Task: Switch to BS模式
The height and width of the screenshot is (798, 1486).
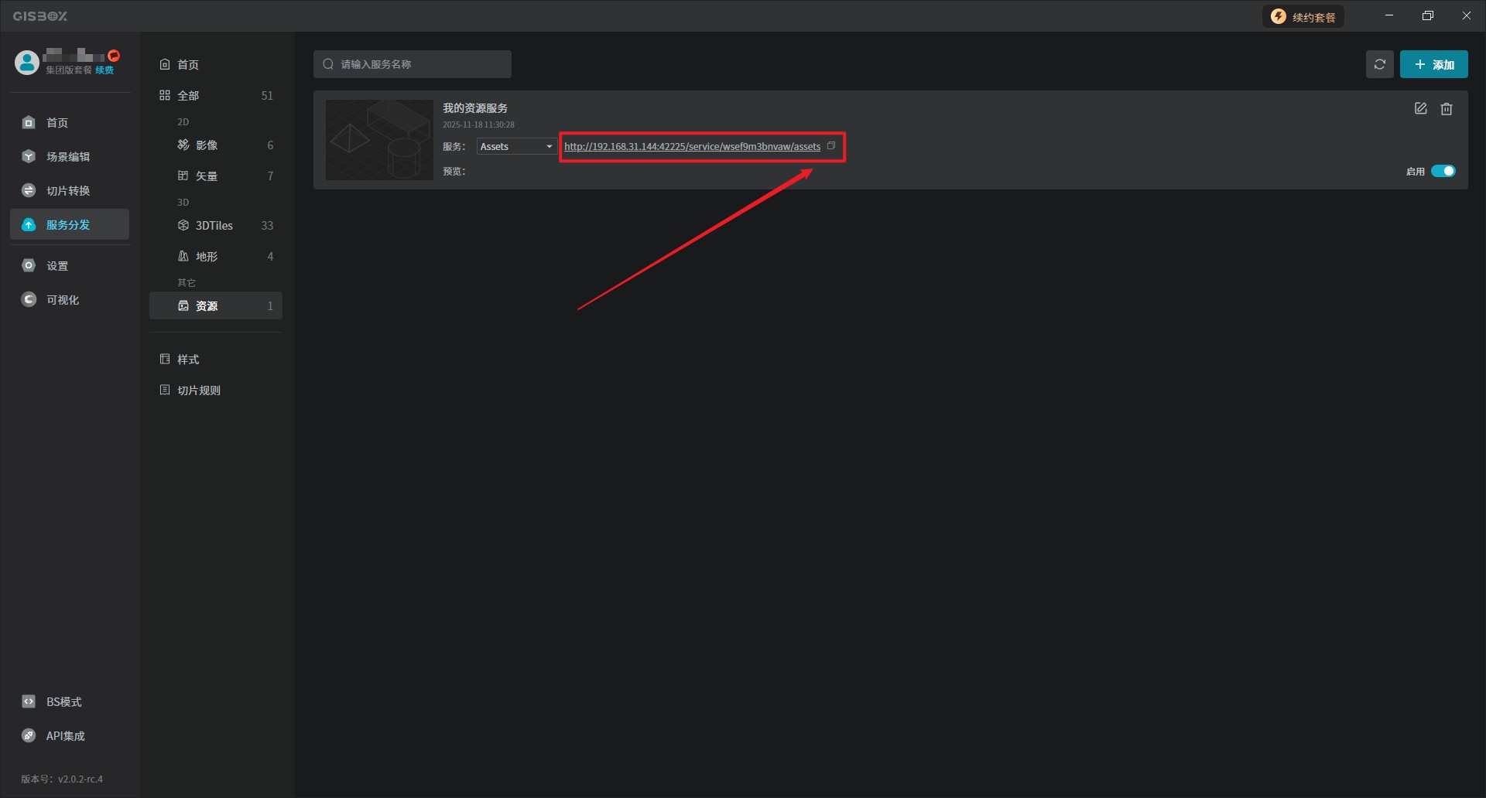Action: (63, 702)
